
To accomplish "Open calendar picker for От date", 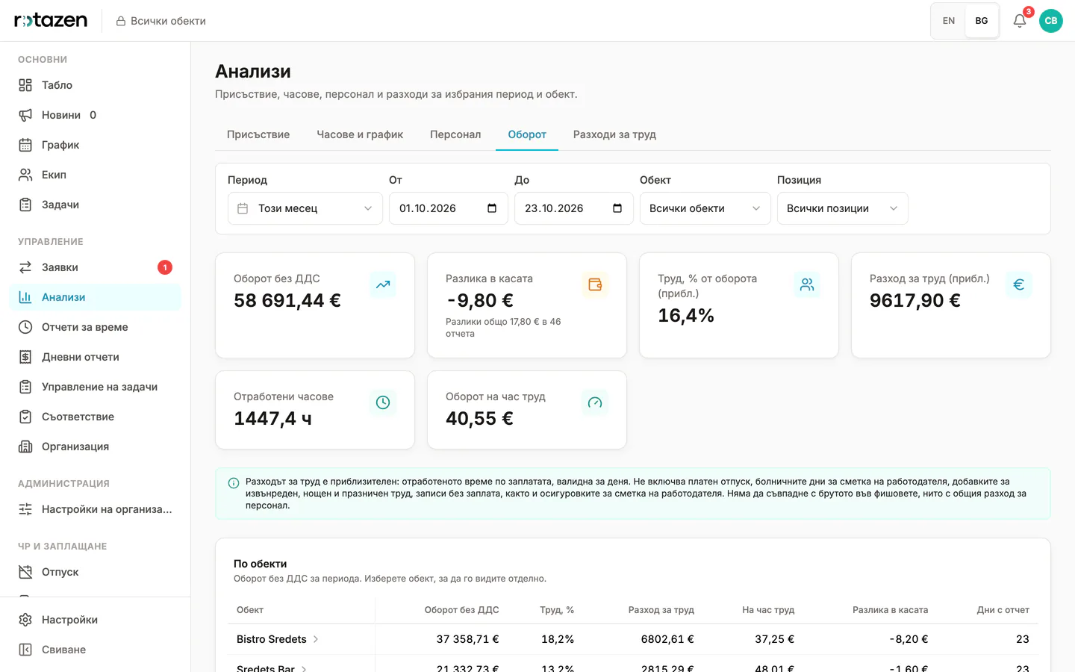I will pyautogui.click(x=492, y=208).
